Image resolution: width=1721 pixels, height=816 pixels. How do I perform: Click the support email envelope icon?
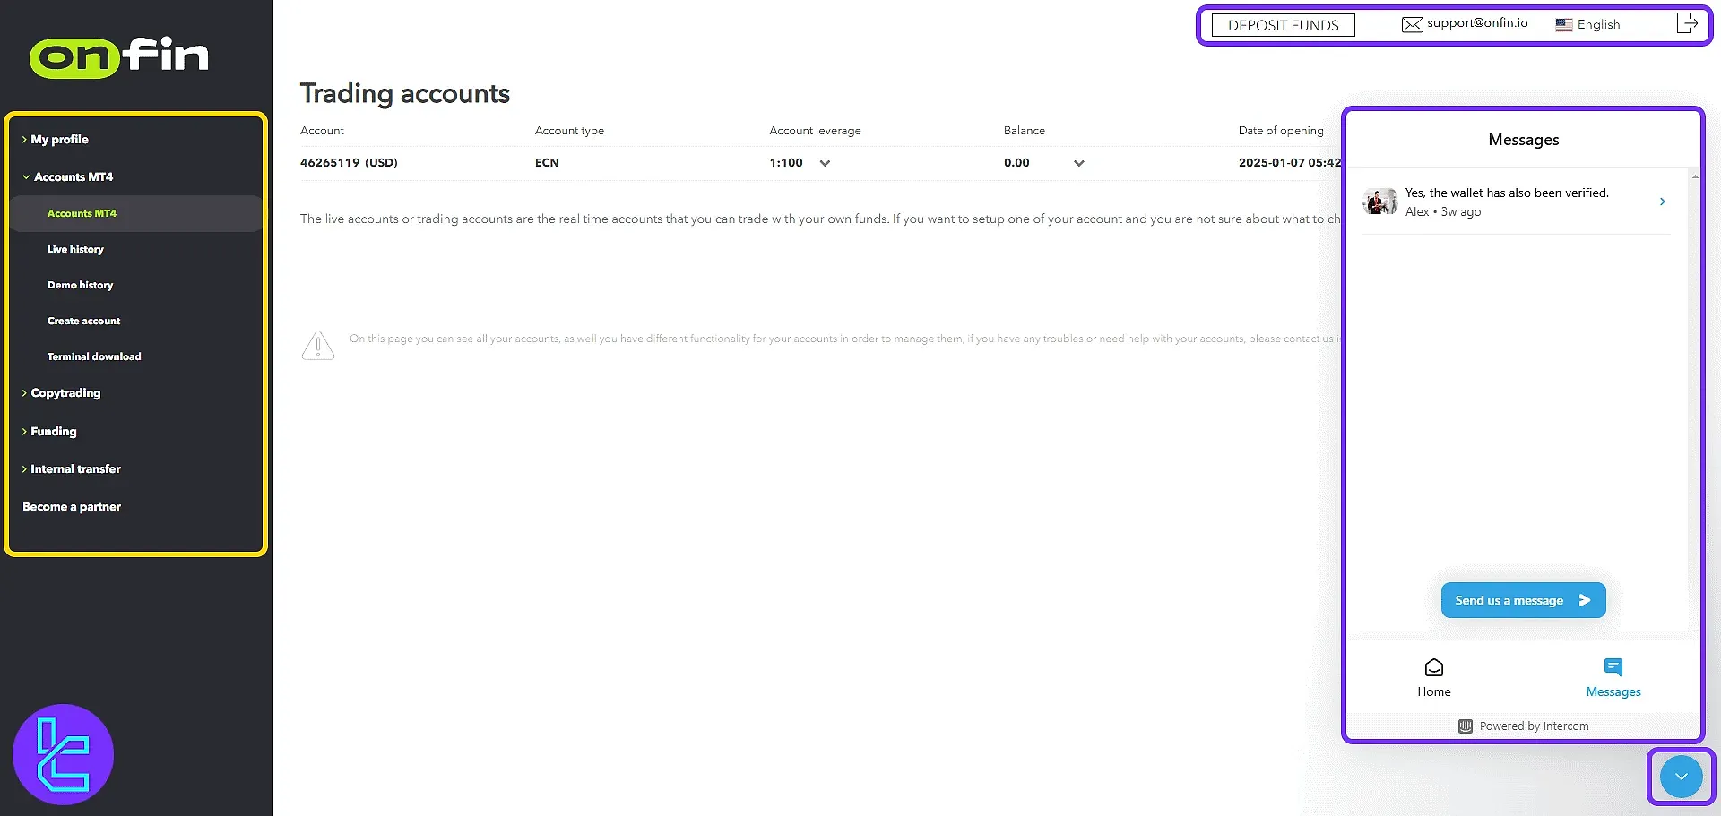pyautogui.click(x=1412, y=24)
